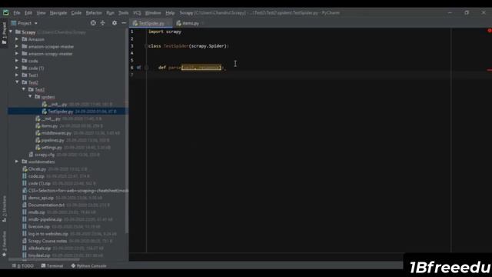Image resolution: width=492 pixels, height=277 pixels.
Task: Toggle the Structure tool window sidebar button
Action: point(4,209)
